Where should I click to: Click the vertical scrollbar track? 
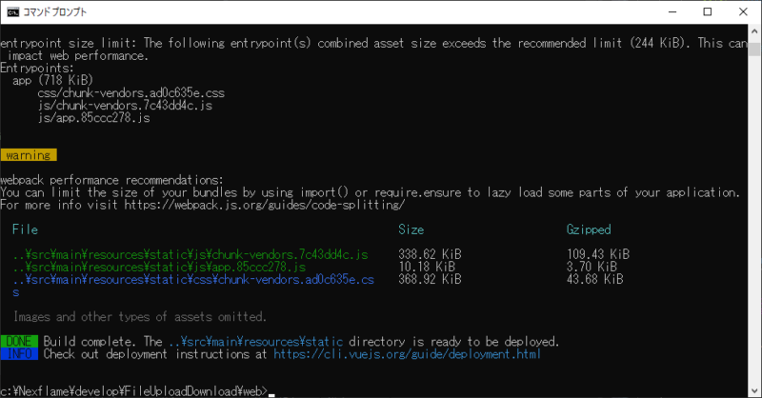[753, 209]
